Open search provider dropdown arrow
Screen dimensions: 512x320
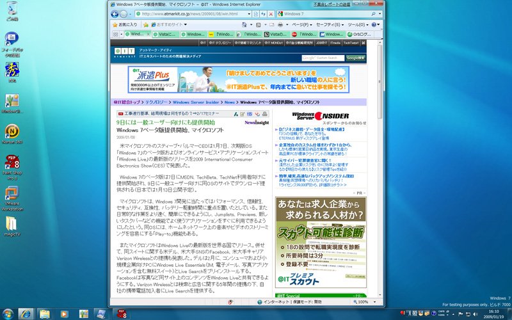[x=380, y=14]
